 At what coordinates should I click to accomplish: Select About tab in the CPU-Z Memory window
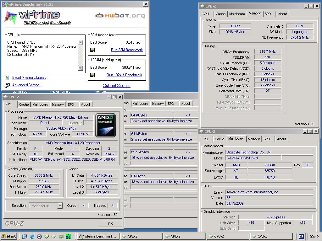[x=282, y=14]
